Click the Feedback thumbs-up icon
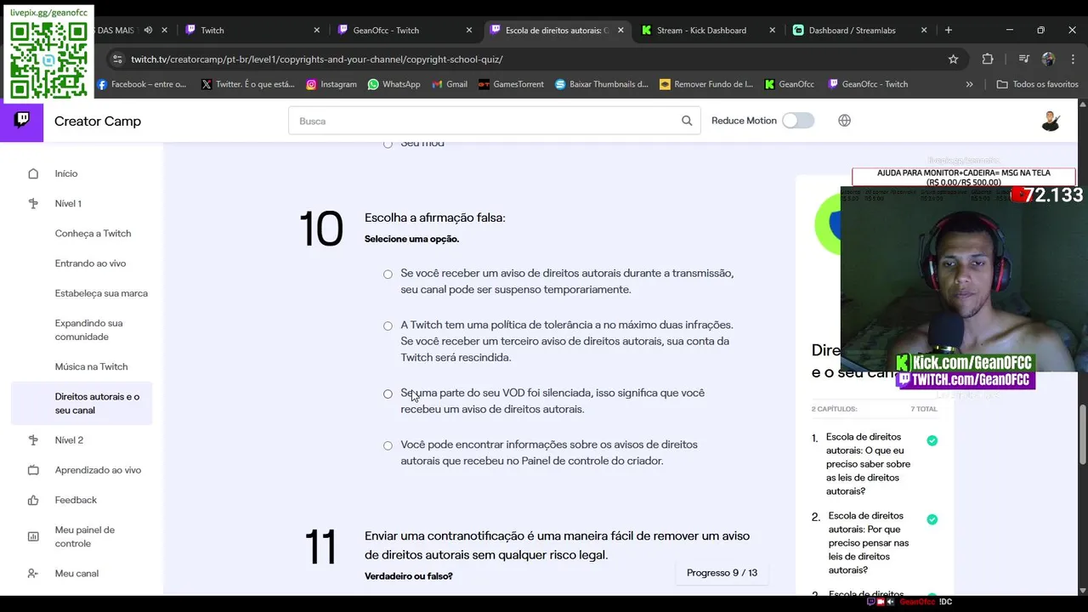1088x612 pixels. pyautogui.click(x=33, y=500)
